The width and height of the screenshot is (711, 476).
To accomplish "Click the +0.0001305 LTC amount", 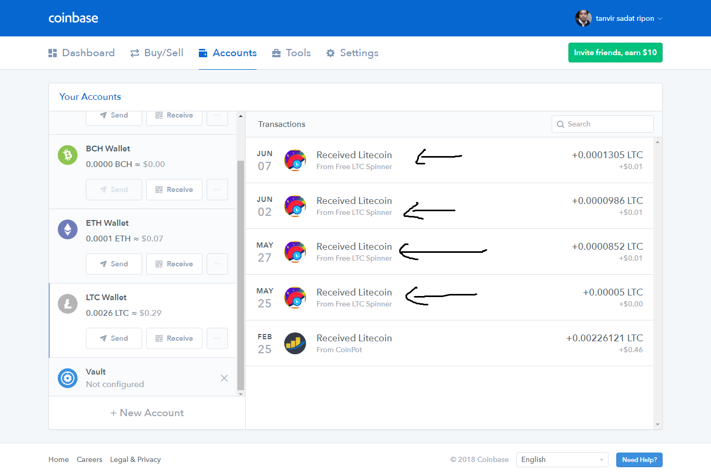I will [607, 155].
